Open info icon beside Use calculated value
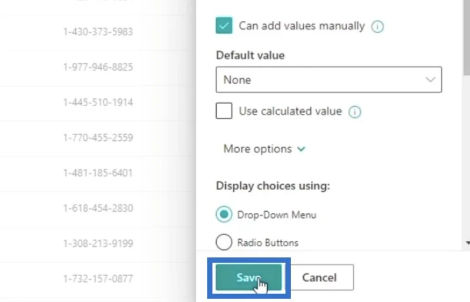The width and height of the screenshot is (470, 302). pos(355,112)
